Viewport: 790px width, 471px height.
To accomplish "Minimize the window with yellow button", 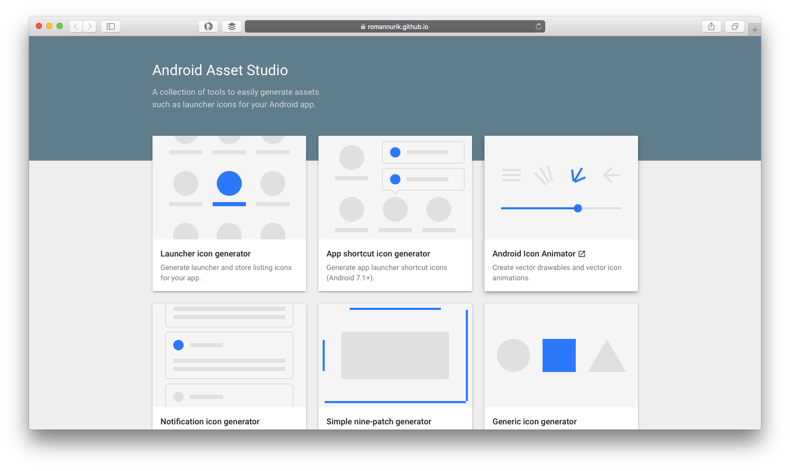I will (49, 26).
